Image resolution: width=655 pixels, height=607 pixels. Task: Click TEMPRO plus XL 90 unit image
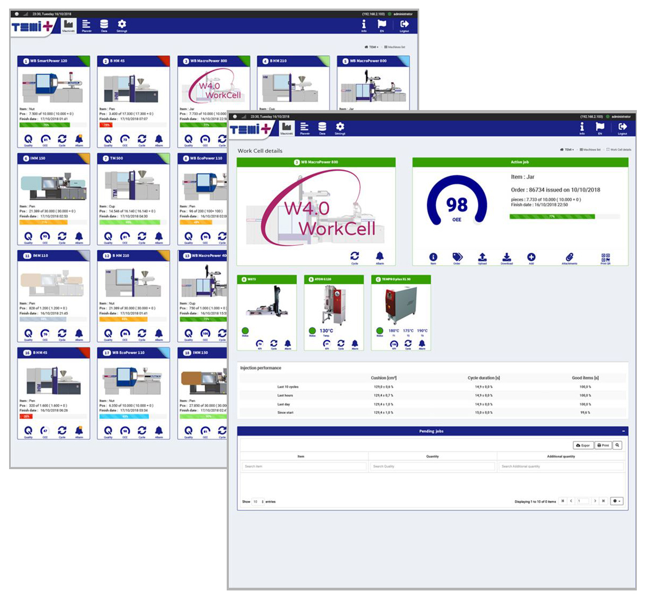(401, 305)
